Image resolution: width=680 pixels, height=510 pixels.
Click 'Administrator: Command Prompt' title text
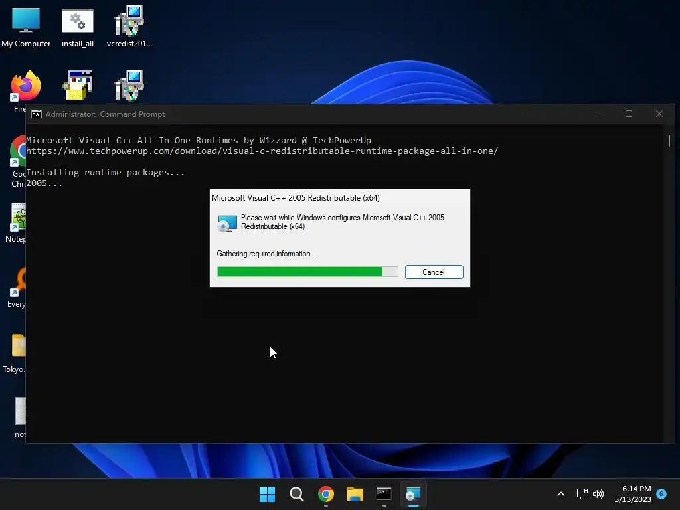pyautogui.click(x=106, y=114)
